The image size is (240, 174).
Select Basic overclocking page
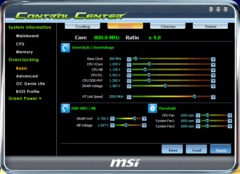tap(22, 68)
